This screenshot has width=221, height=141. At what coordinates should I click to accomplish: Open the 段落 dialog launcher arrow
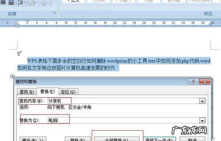55,13
